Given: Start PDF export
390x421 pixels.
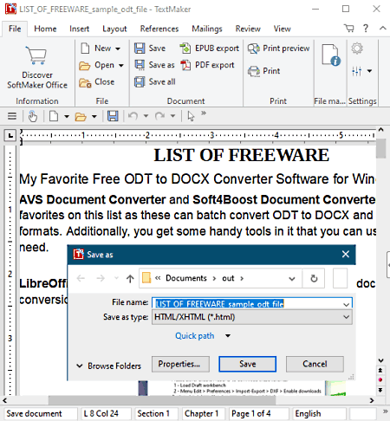Looking at the screenshot, I should point(207,65).
